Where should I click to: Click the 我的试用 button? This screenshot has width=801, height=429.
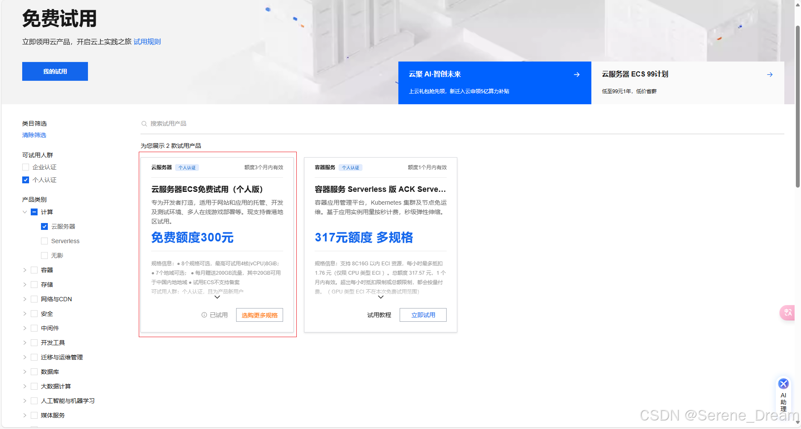click(x=55, y=71)
